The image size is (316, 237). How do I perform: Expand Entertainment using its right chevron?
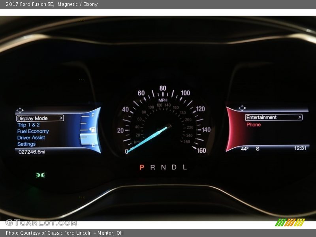[300, 117]
